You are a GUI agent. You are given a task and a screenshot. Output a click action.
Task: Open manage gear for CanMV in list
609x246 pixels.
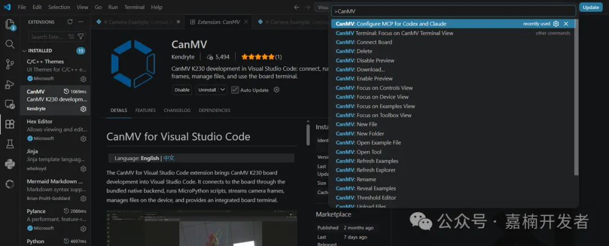(83, 109)
